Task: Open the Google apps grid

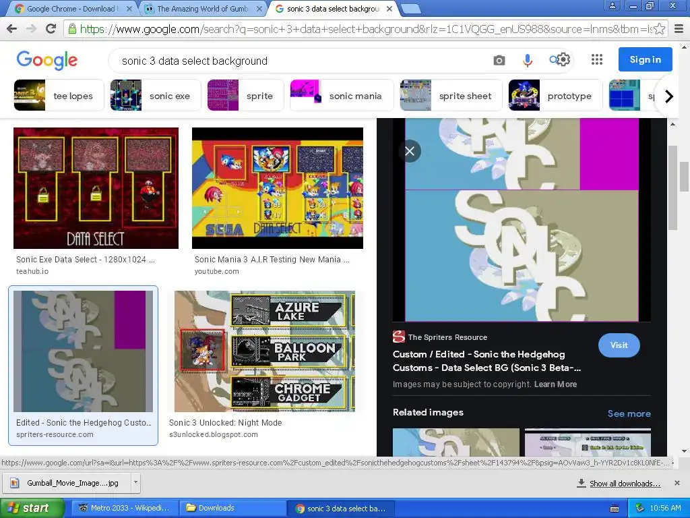Action: [x=597, y=59]
